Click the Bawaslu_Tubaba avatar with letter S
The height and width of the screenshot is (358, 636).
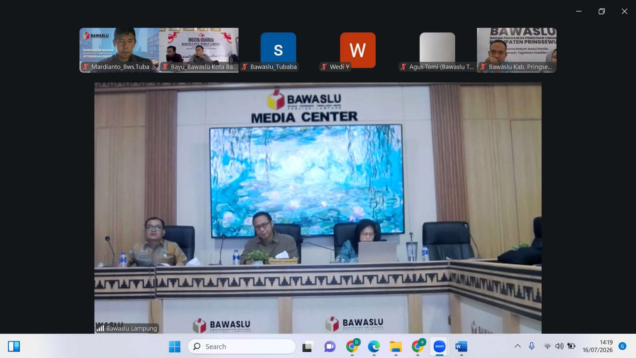coord(278,50)
